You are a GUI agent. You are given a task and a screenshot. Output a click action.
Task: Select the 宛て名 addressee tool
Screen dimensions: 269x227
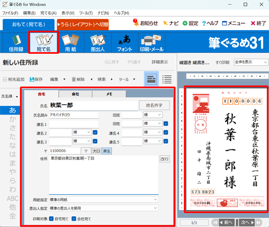pos(44,42)
